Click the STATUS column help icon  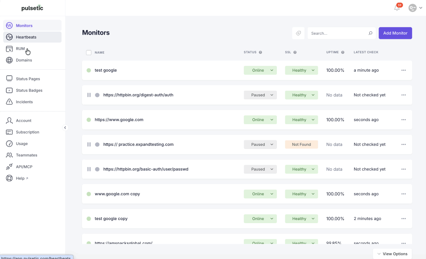point(260,52)
